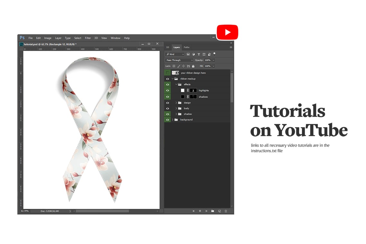The width and height of the screenshot is (366, 244).
Task: Select the filter-for-type-layers T icon
Action: click(199, 54)
